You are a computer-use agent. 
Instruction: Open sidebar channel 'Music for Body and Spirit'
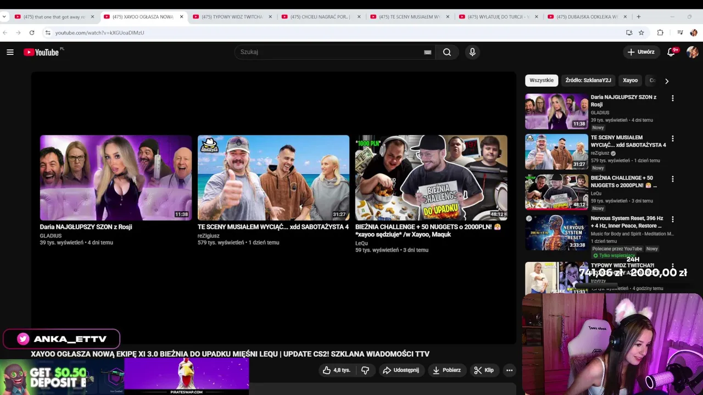click(x=632, y=234)
